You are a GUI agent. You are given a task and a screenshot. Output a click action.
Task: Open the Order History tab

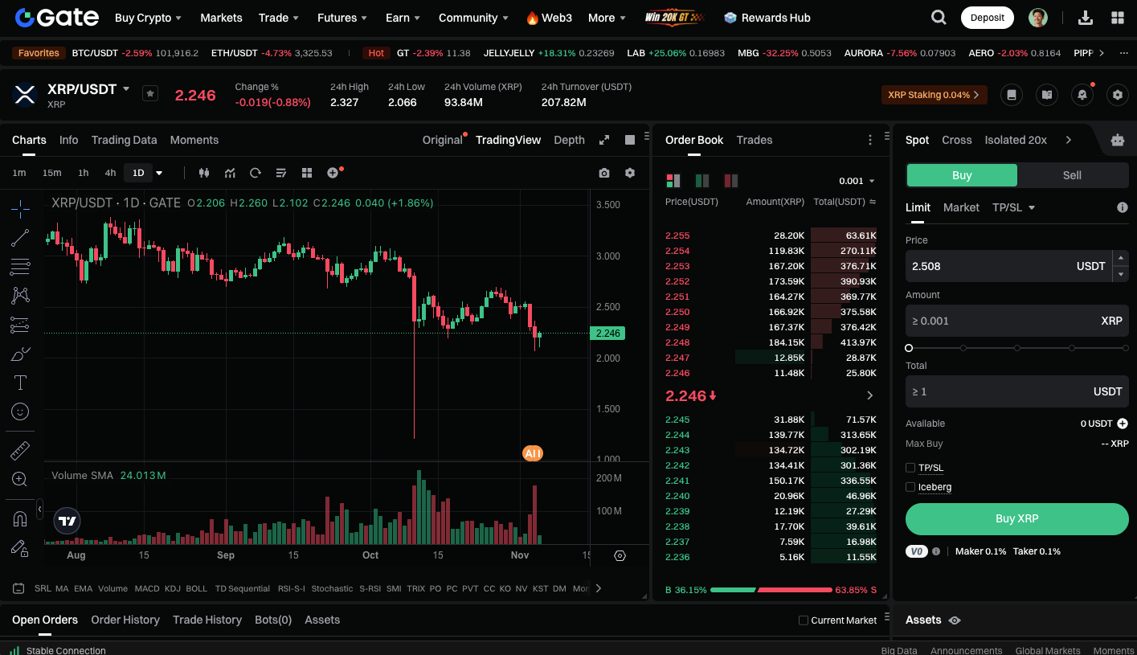point(125,620)
